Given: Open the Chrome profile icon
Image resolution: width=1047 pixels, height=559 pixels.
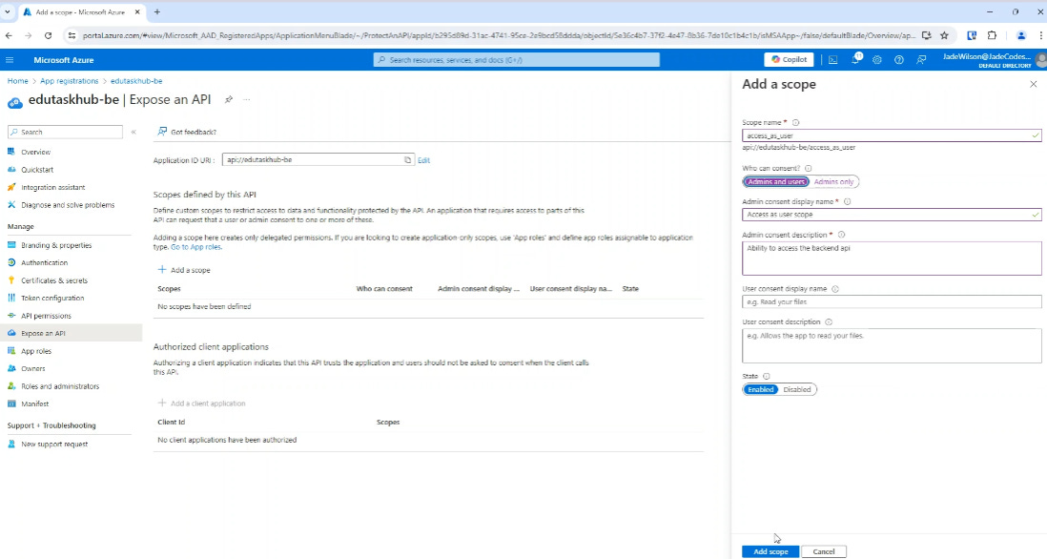Looking at the screenshot, I should pyautogui.click(x=1021, y=35).
